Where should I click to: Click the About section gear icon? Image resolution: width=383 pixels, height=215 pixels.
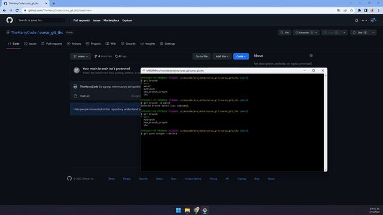click(x=311, y=56)
